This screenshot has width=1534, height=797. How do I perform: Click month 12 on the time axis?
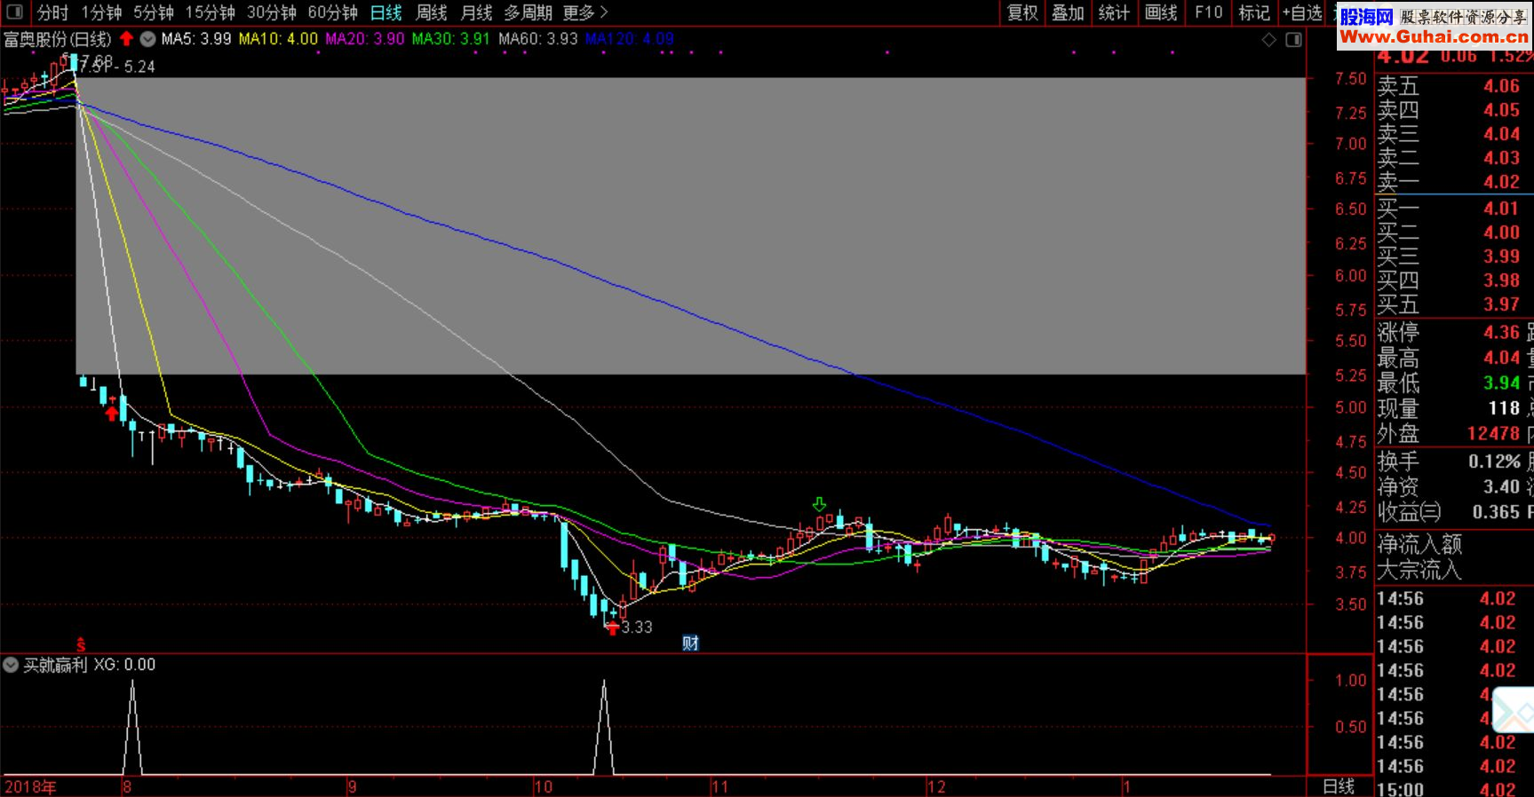(936, 787)
